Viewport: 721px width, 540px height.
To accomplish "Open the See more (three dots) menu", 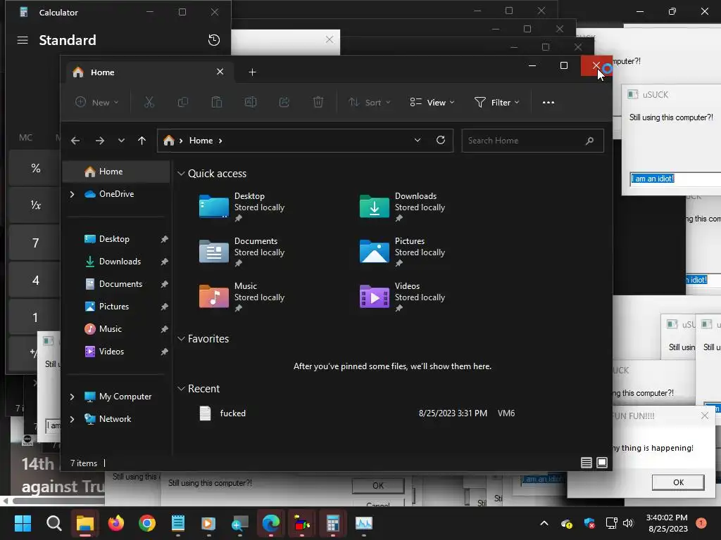I will point(548,103).
